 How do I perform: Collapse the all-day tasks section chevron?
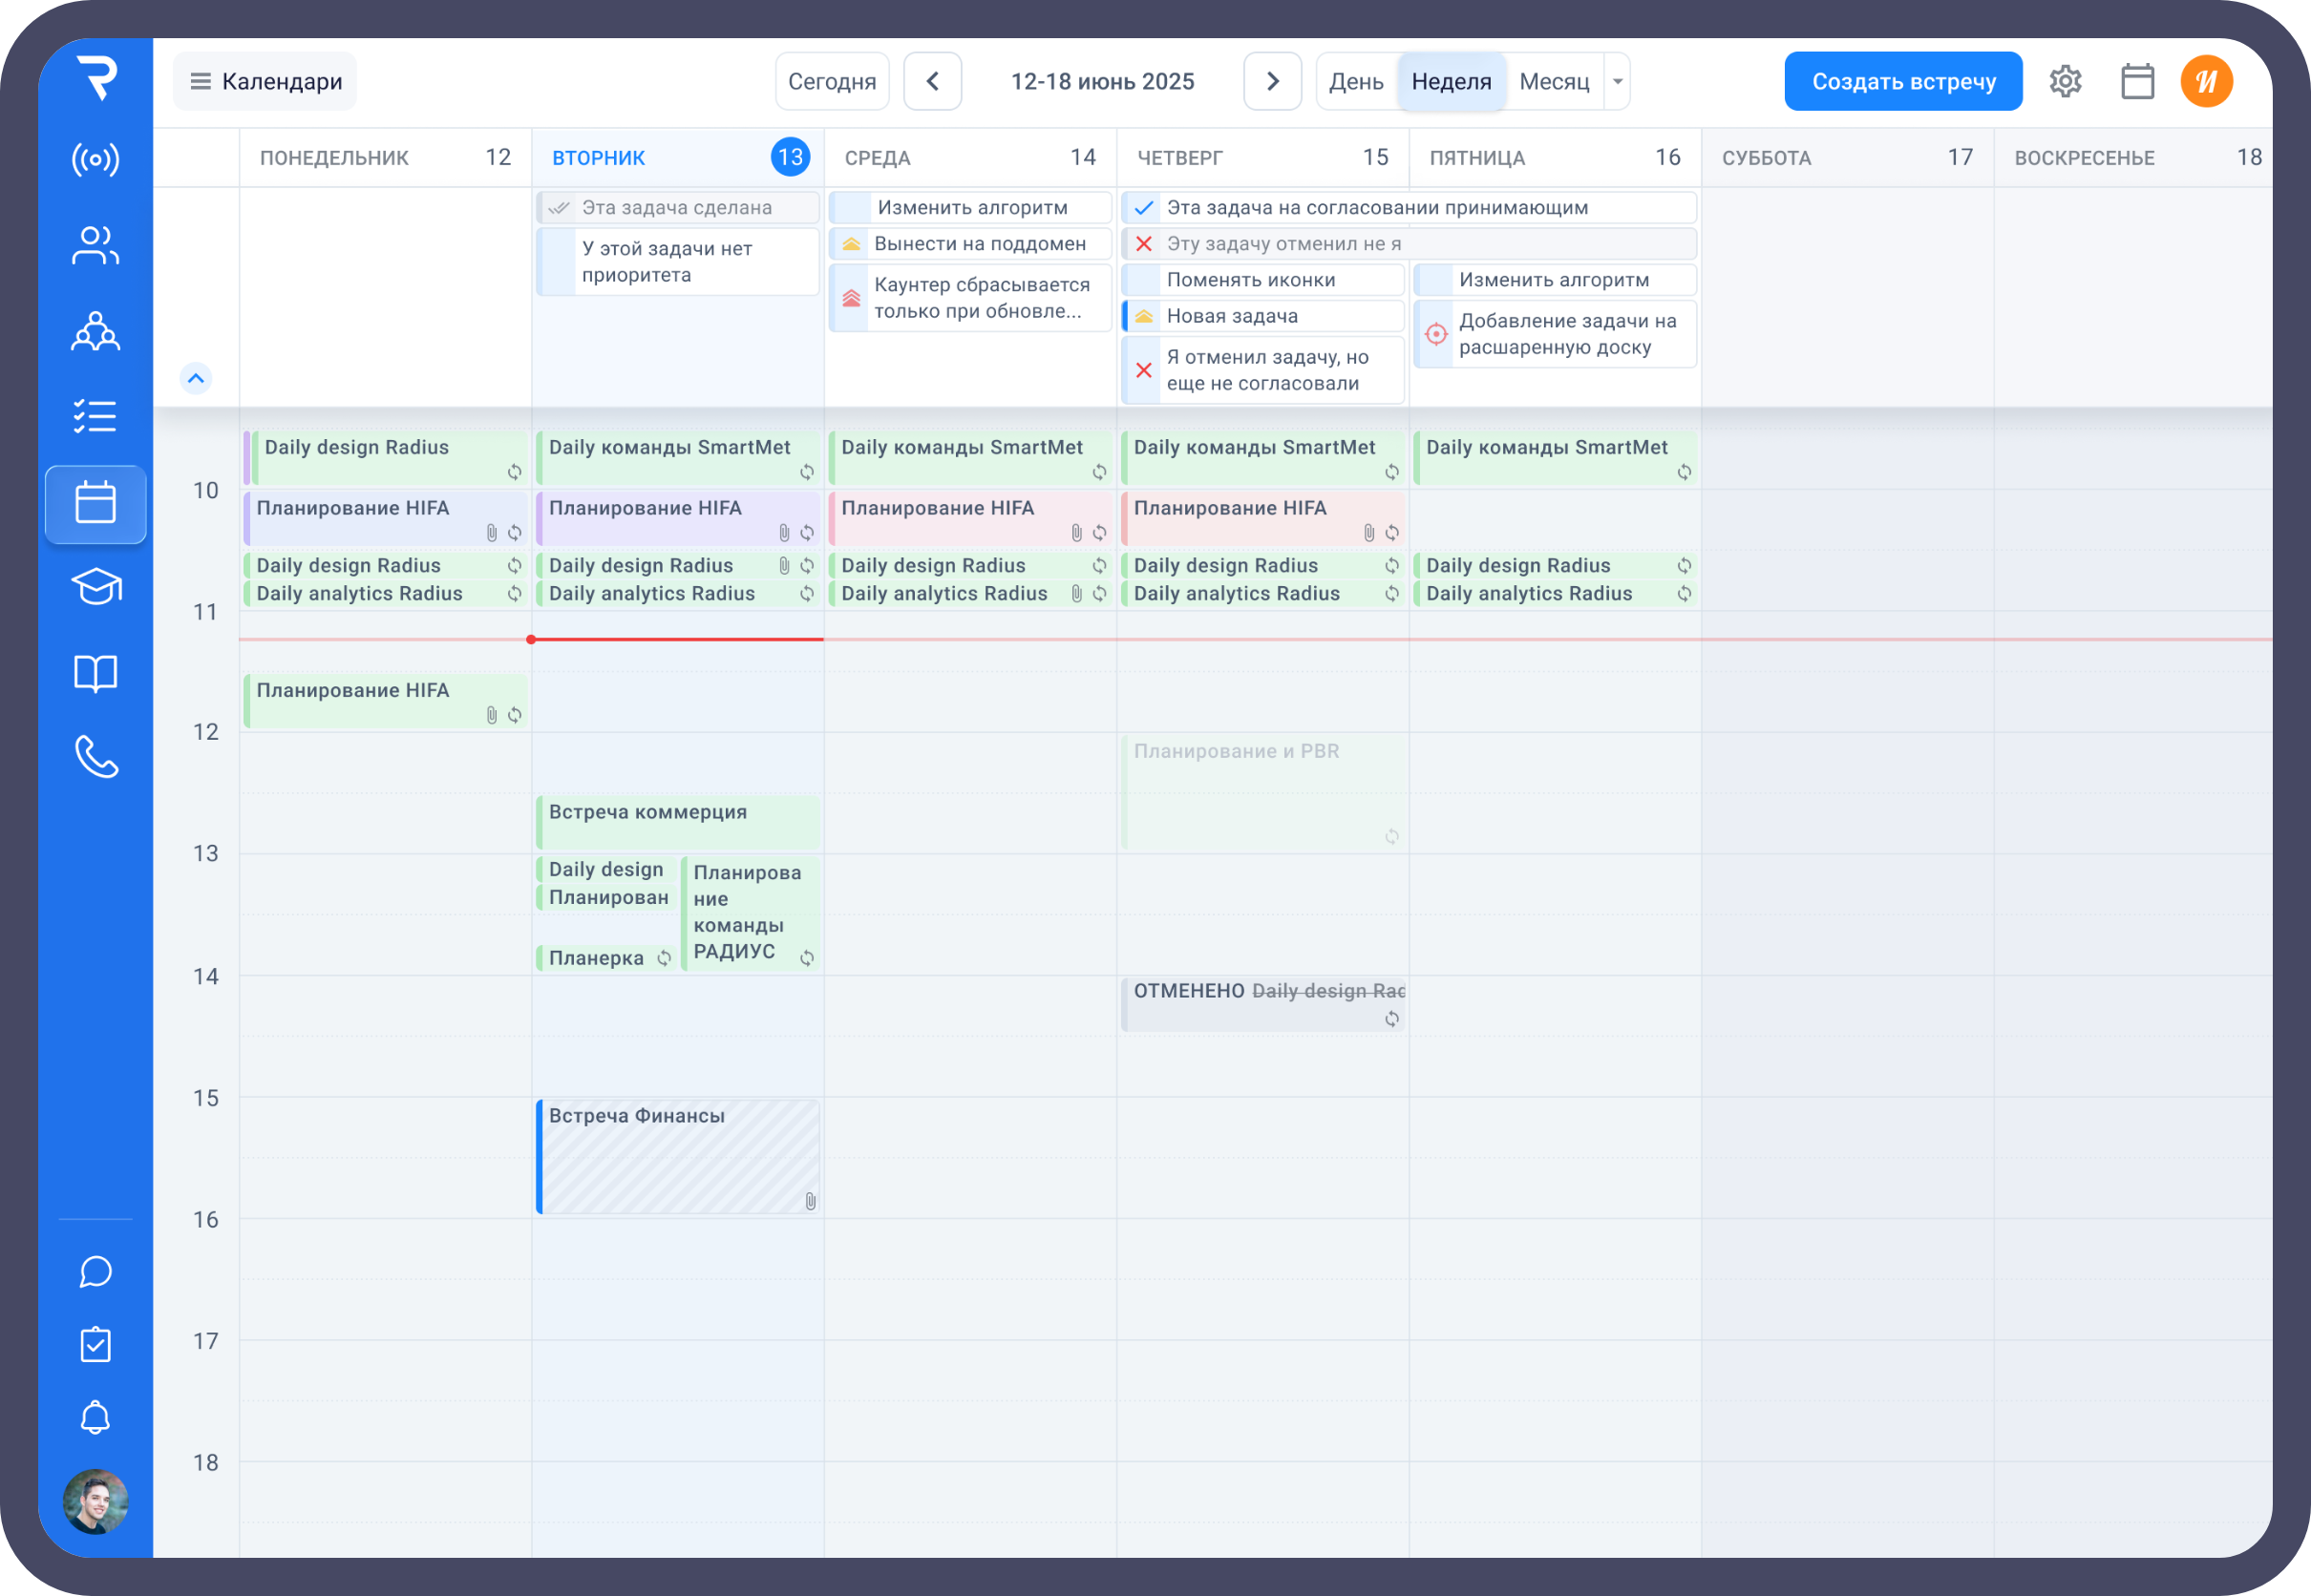click(x=196, y=378)
